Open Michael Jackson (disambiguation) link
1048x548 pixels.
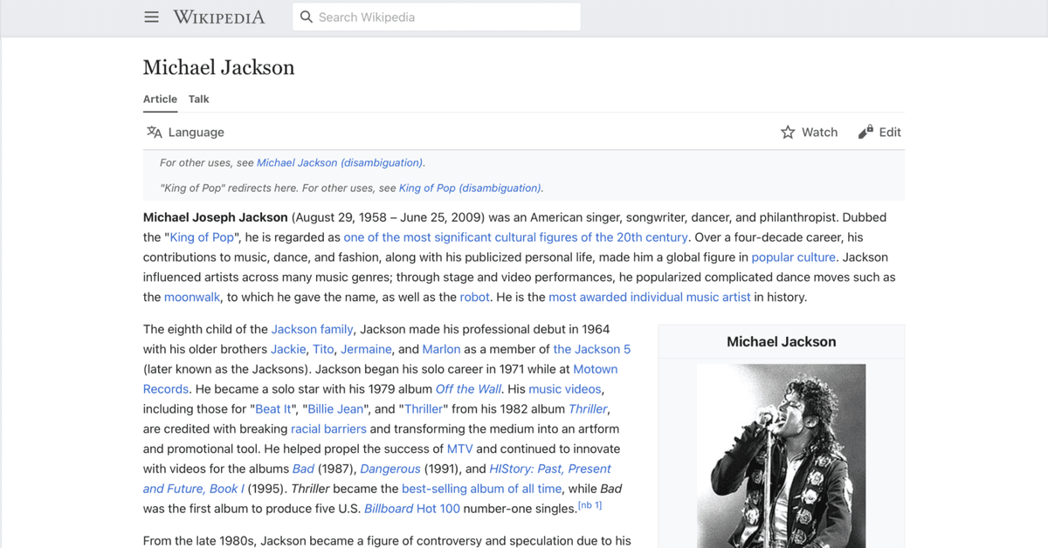tap(340, 162)
